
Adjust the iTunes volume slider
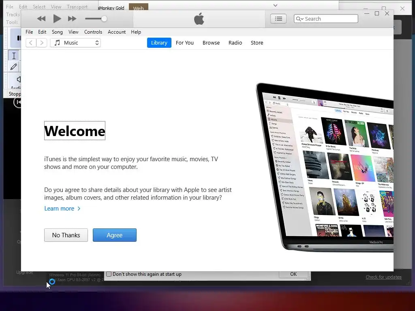96,19
